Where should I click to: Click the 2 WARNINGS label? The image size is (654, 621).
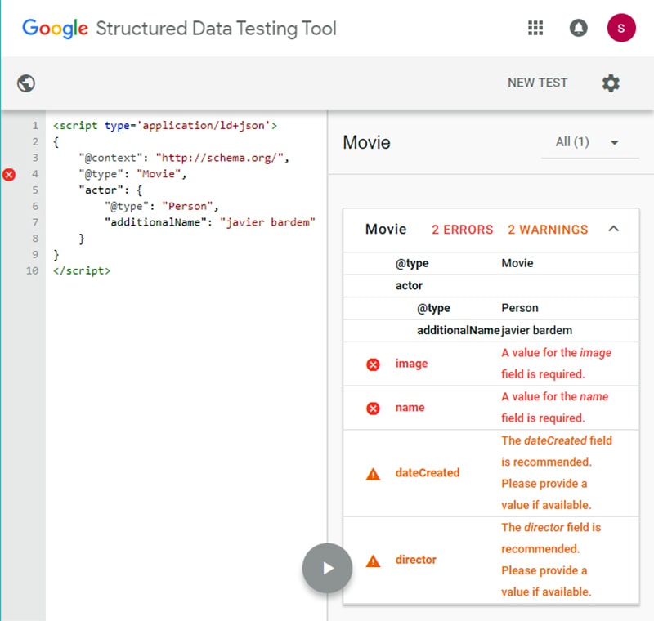[x=548, y=230]
